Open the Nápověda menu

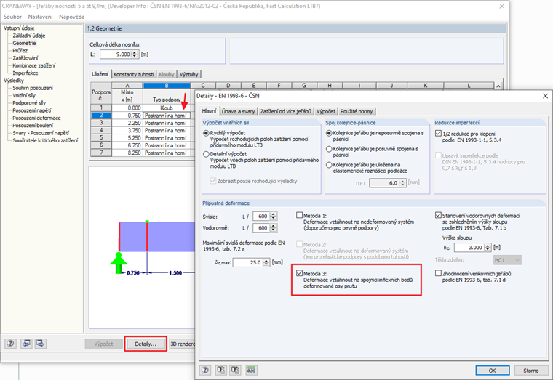(71, 17)
